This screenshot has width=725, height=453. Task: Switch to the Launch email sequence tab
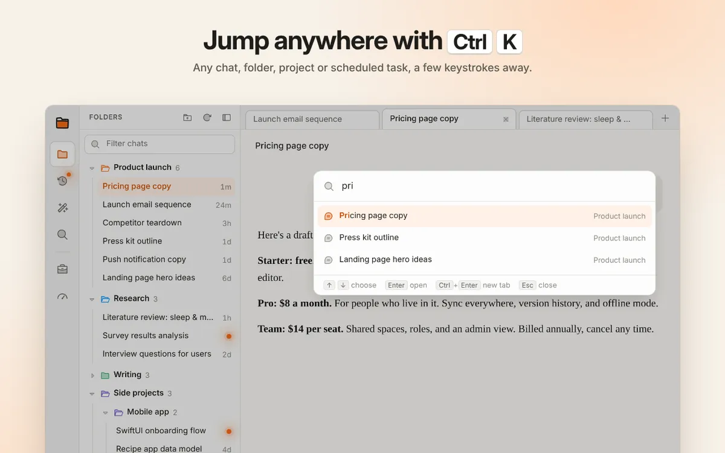click(x=312, y=120)
